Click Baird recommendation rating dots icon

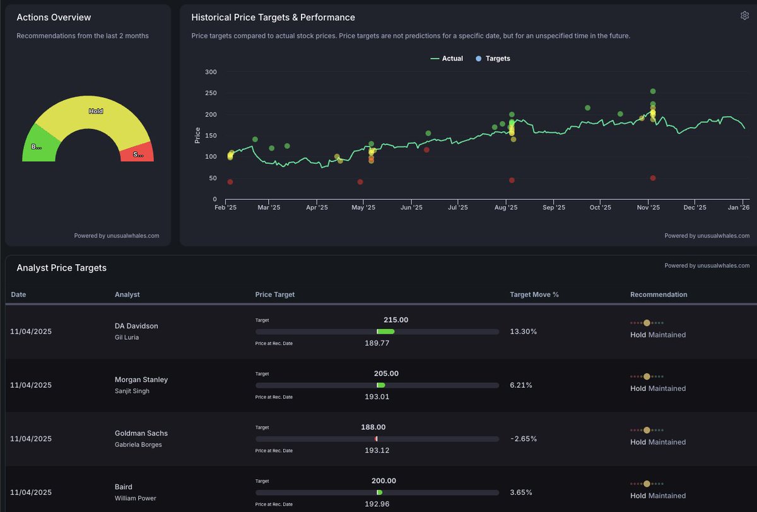tap(647, 484)
